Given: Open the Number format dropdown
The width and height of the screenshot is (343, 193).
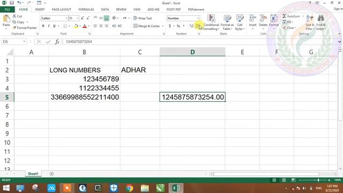Looking at the screenshot, I should [198, 18].
